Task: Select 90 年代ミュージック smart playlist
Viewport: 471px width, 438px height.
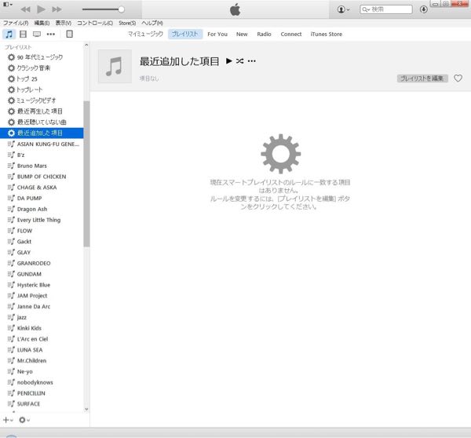Action: 42,57
